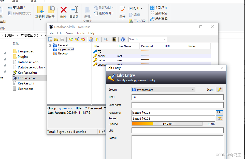The width and height of the screenshot is (245, 159).
Task: Click the Select none icon in Explorer ribbon
Action: point(152,13)
